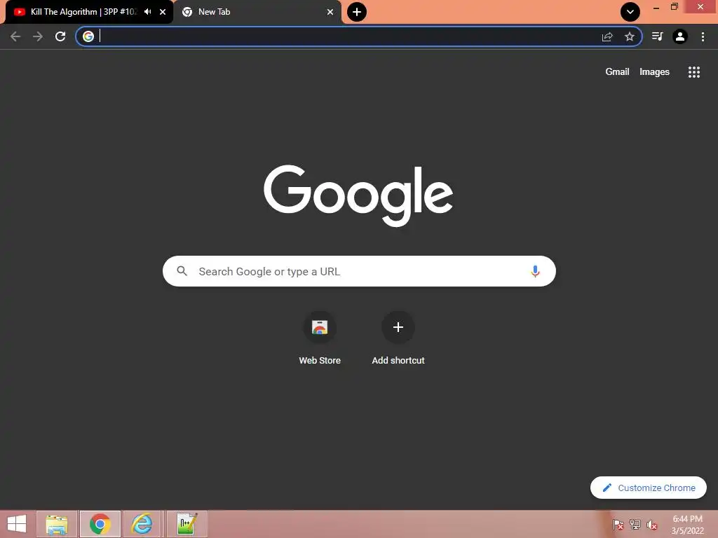Click the Web Store label
Screen dimensions: 718x538
(320, 361)
